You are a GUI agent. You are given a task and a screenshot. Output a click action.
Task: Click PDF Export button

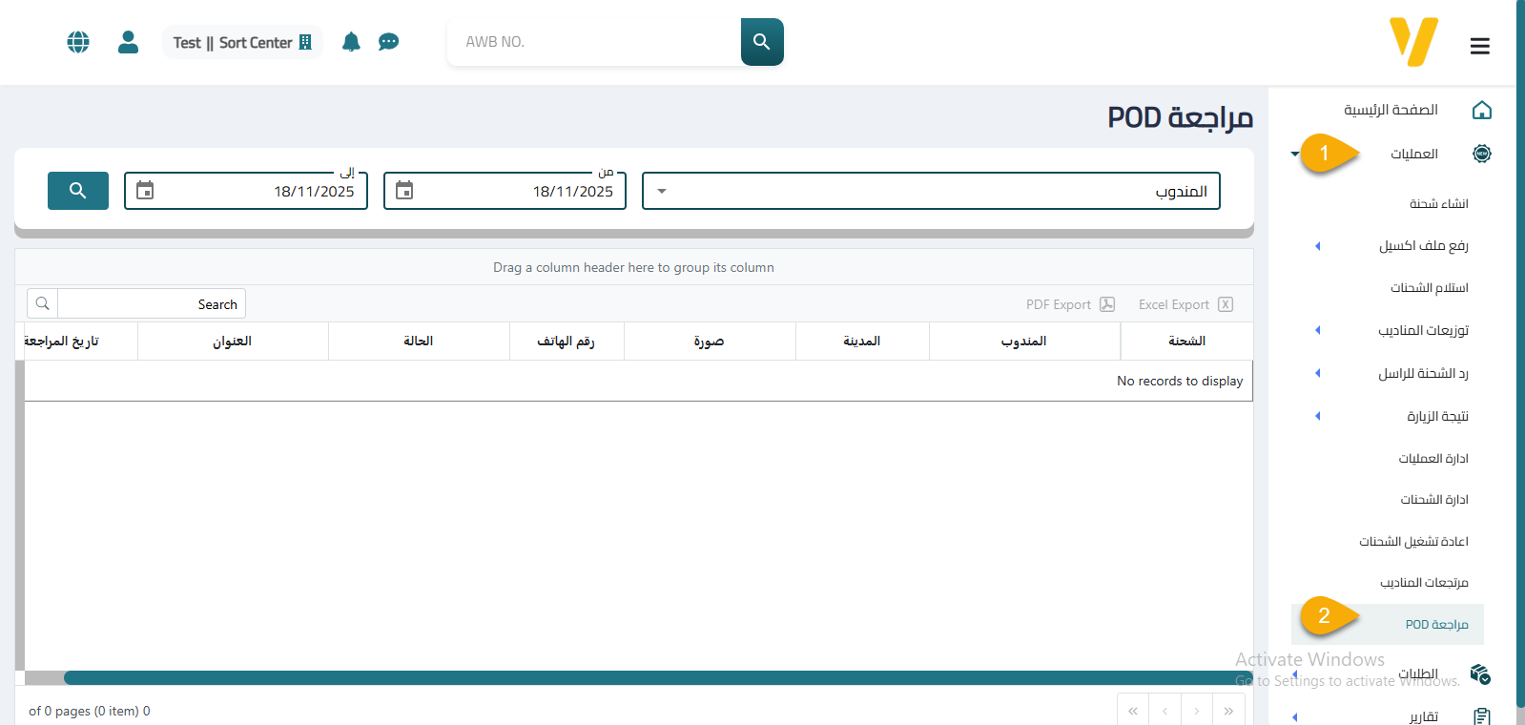pos(1070,304)
